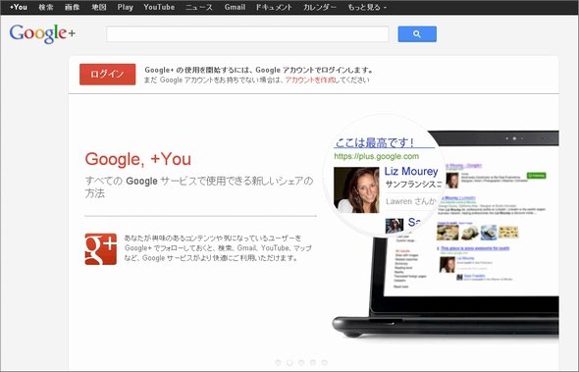Select the fifth carousel dot
Viewport: 579px width, 372px height.
pos(325,362)
